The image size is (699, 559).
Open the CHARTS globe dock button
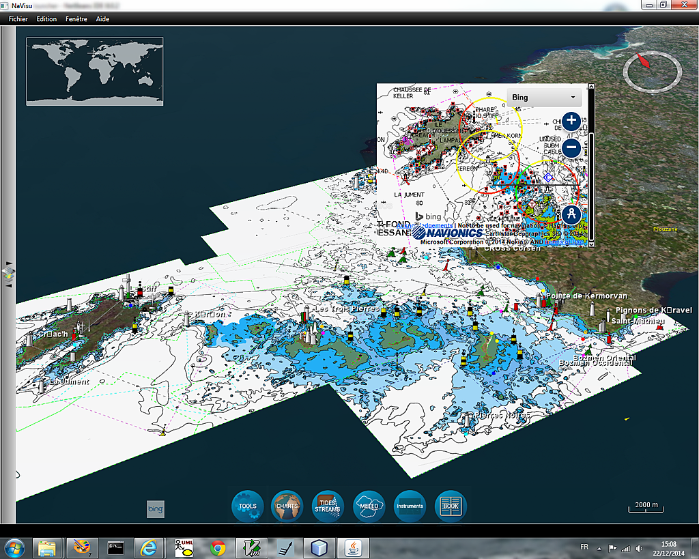[287, 506]
